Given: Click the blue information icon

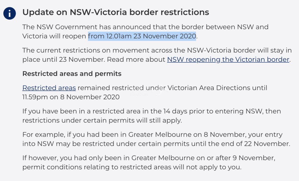Looking at the screenshot, I should (10, 13).
